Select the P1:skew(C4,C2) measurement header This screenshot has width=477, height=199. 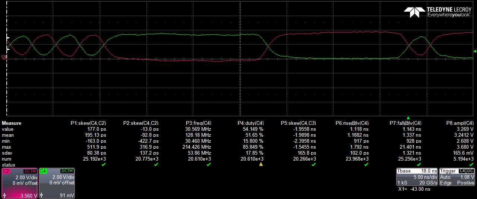coord(88,123)
